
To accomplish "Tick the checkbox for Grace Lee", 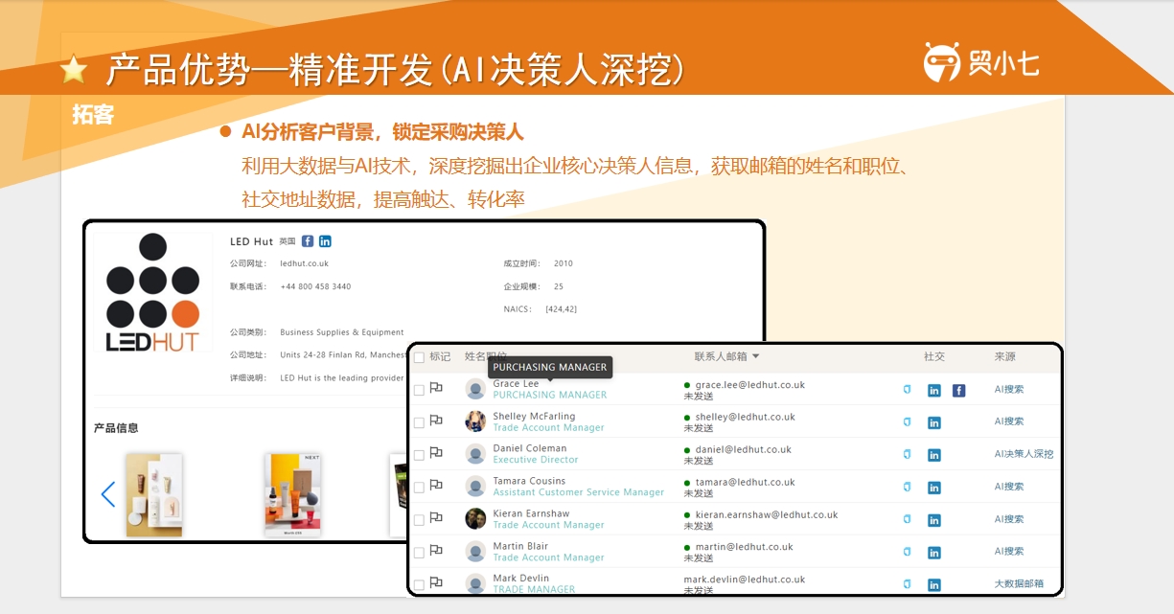I will [x=419, y=391].
